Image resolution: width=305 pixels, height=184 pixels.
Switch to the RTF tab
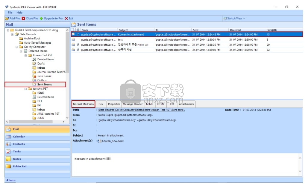point(172,104)
